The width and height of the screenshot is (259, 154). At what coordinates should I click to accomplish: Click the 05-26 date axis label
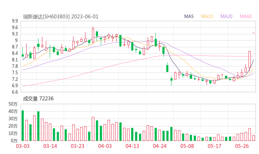[x=242, y=146]
